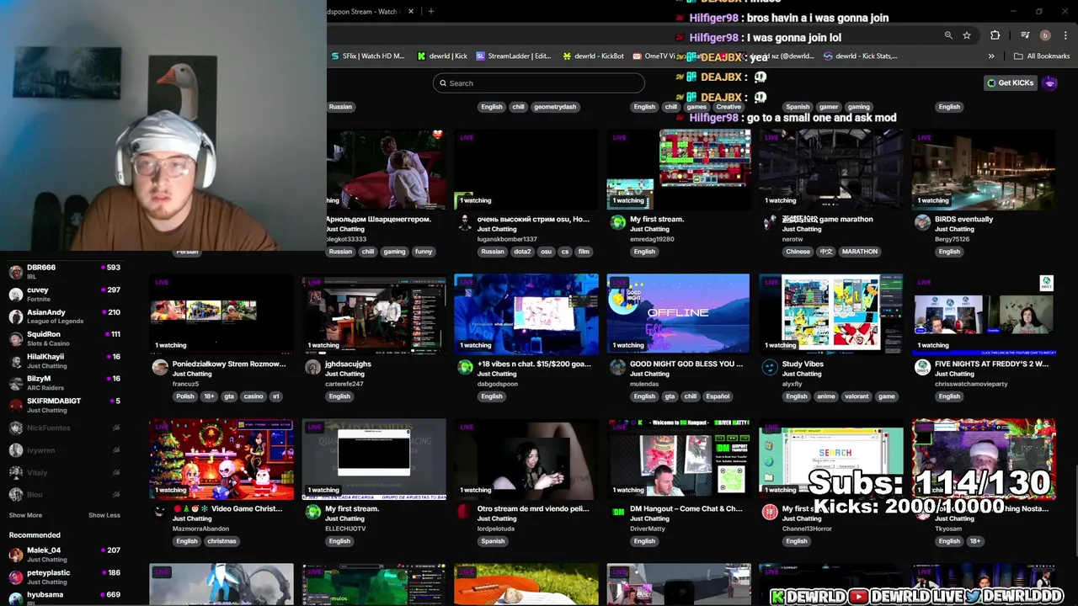Open DBR666 avatar in sidebar
This screenshot has width=1078, height=606.
point(15,272)
